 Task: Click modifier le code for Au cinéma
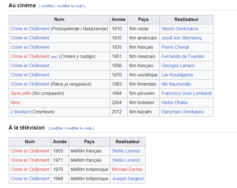tap(70, 6)
